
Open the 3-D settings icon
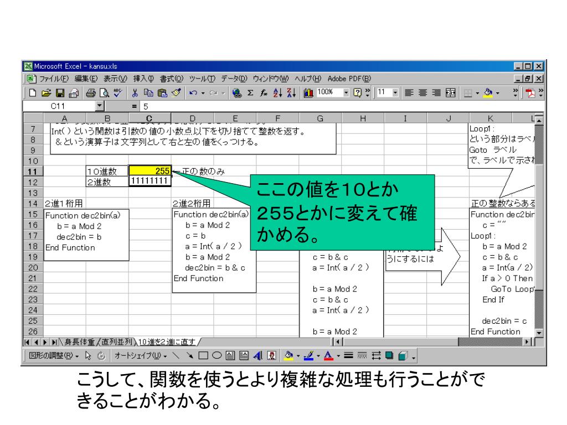(x=403, y=356)
